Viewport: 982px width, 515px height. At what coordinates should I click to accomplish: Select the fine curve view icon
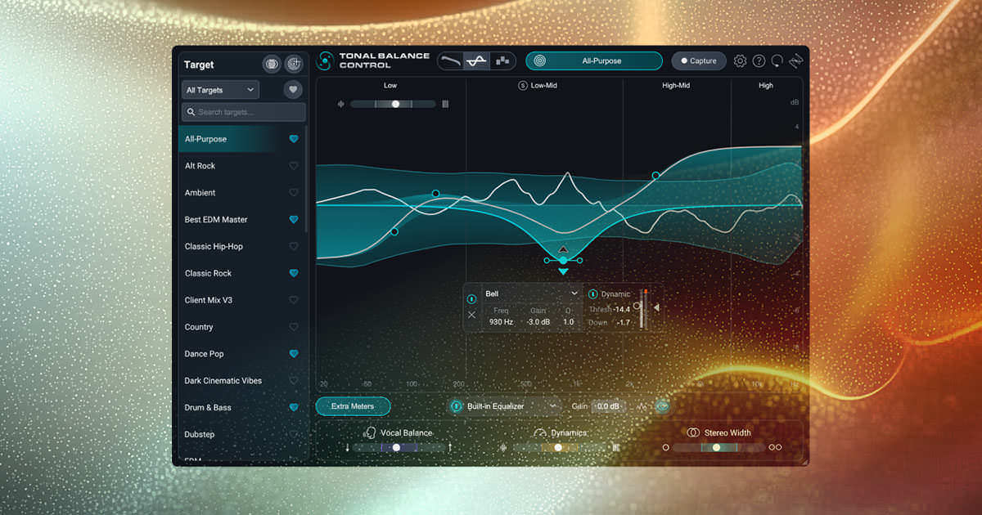click(x=476, y=61)
